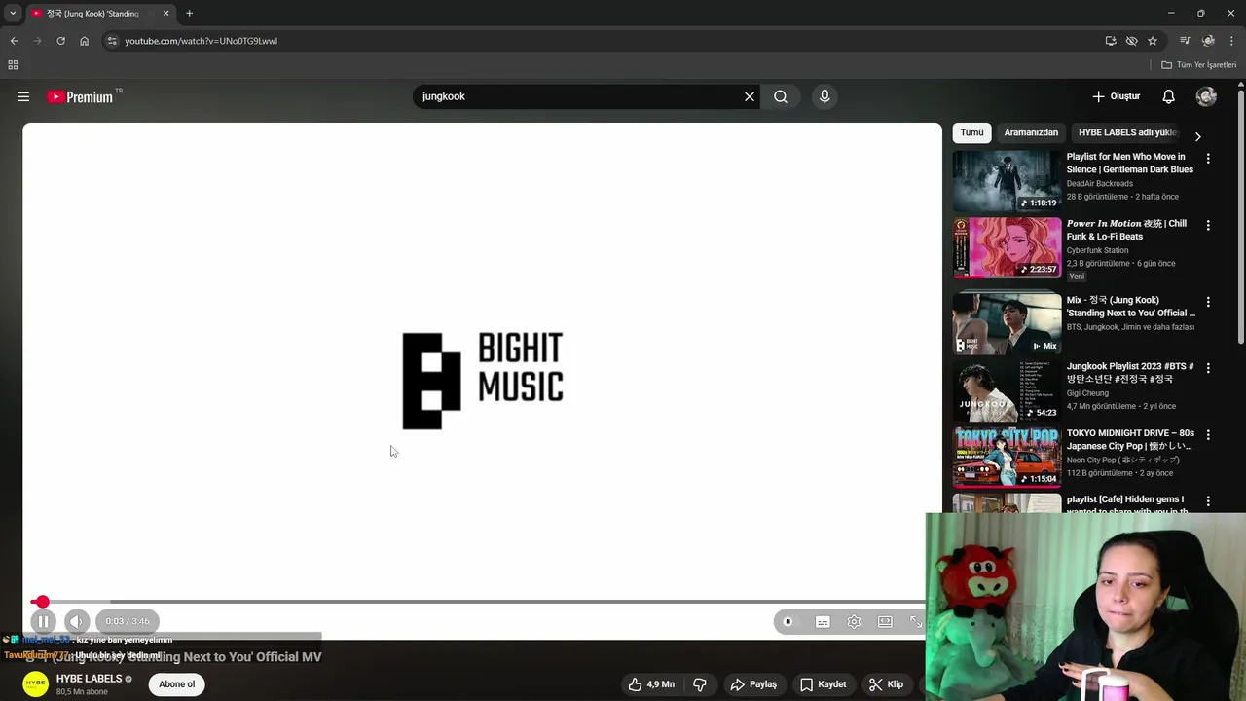
Task: Reload the page
Action: 60,41
